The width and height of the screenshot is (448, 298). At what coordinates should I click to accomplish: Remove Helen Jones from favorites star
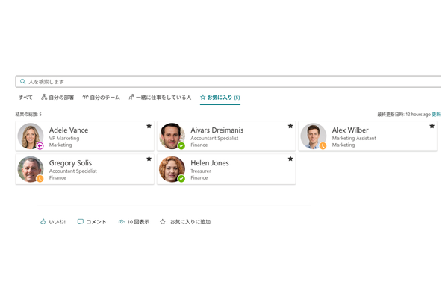tap(290, 159)
